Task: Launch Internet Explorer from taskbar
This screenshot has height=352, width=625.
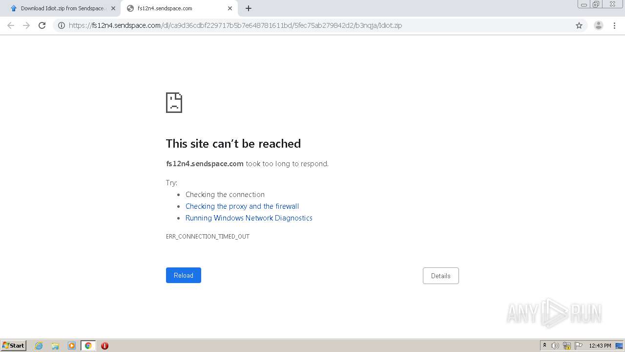Action: click(39, 346)
